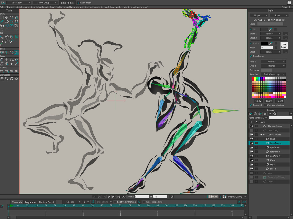Select the Transform Points tool

[7, 18]
